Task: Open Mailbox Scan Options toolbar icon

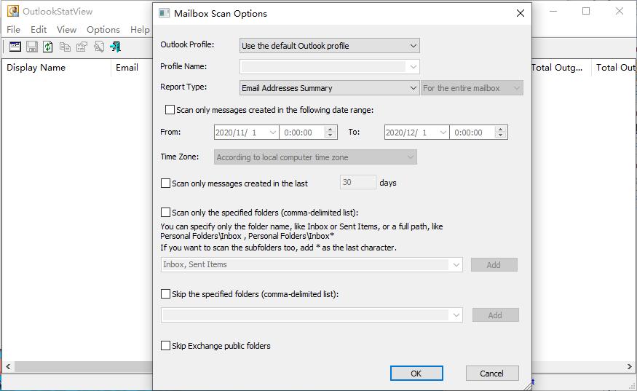Action: (x=15, y=47)
